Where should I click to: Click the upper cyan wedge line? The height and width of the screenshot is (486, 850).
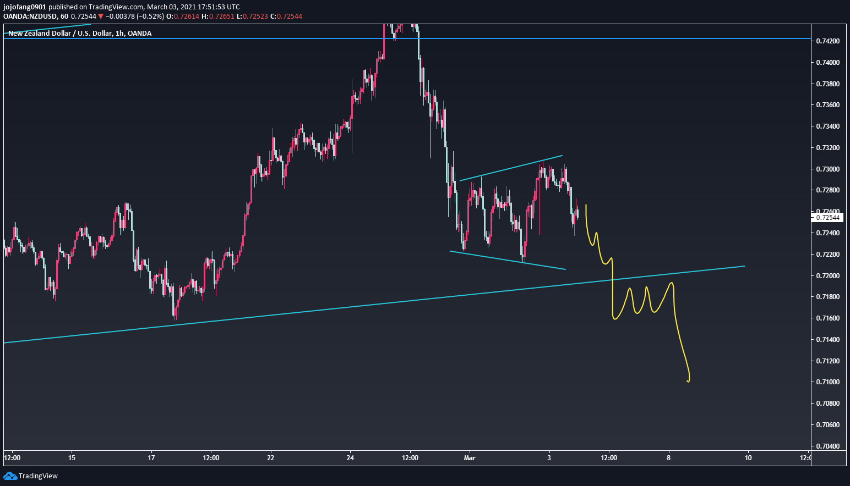coord(511,168)
